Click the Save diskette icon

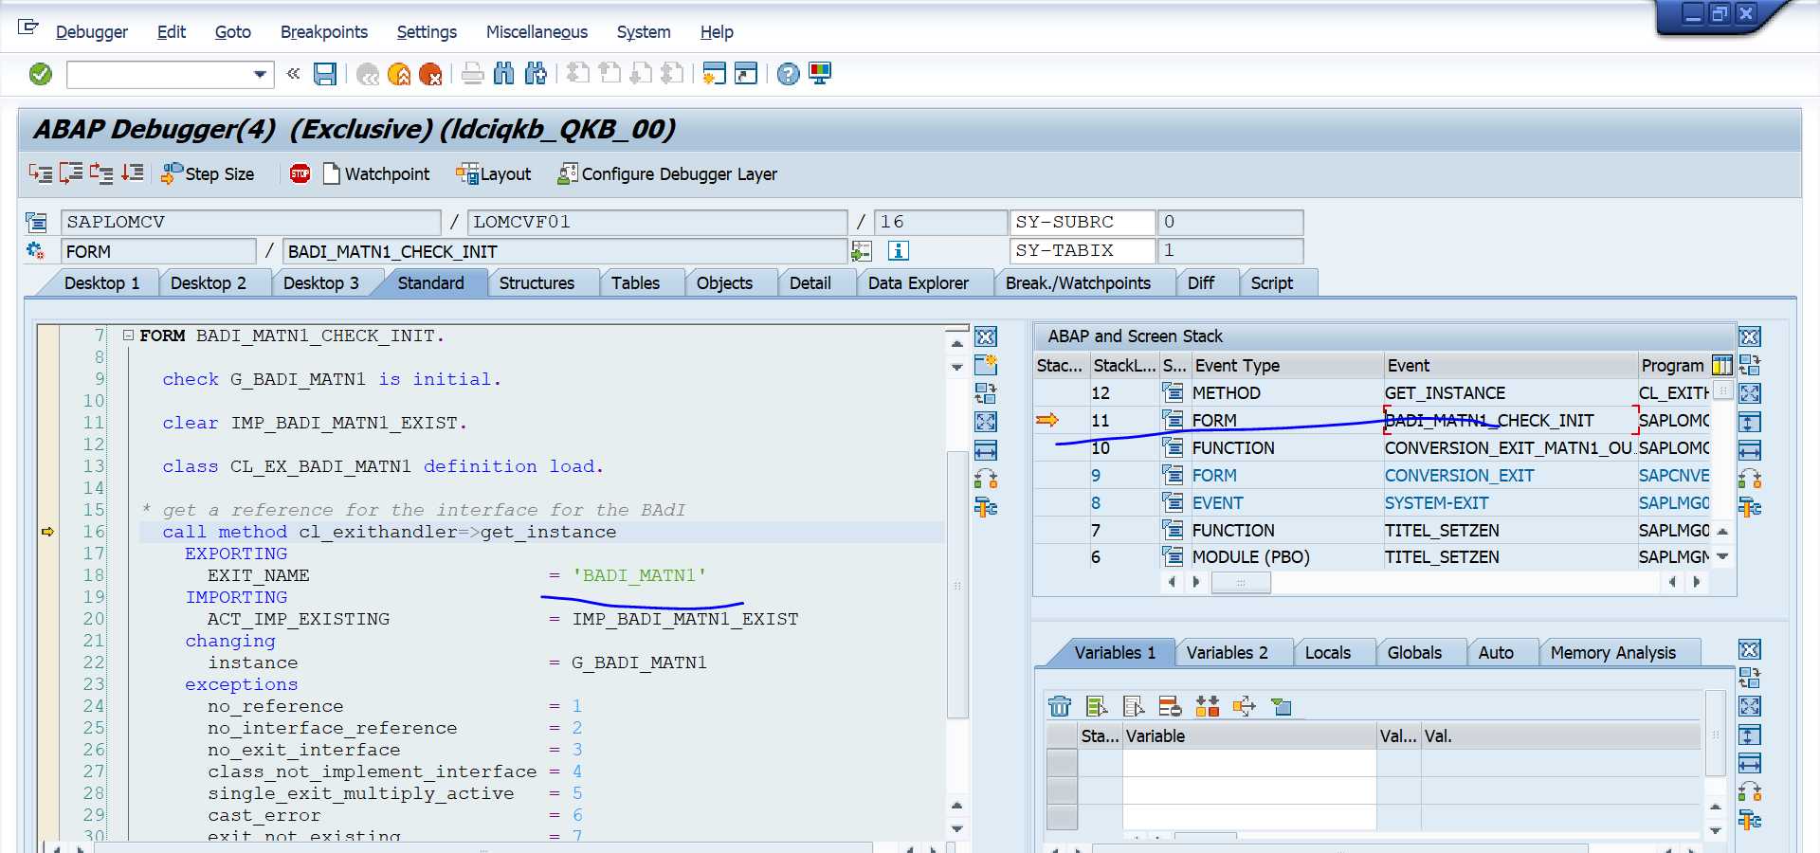[325, 74]
